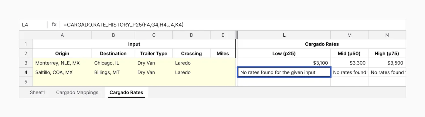425x117 pixels.
Task: Select column B header
Action: (113, 35)
